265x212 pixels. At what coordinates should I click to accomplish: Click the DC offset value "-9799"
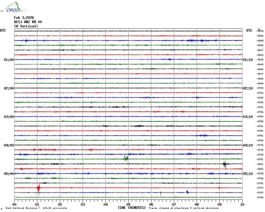[x=260, y=174]
